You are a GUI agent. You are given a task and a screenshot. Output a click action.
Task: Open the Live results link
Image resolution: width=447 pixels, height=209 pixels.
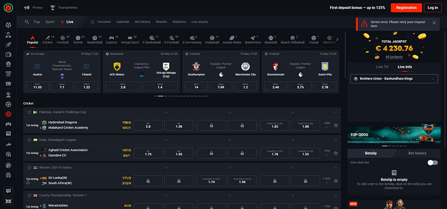[x=200, y=22]
